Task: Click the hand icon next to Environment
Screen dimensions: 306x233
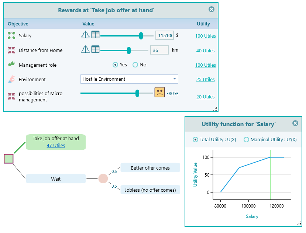Action: pyautogui.click(x=11, y=79)
